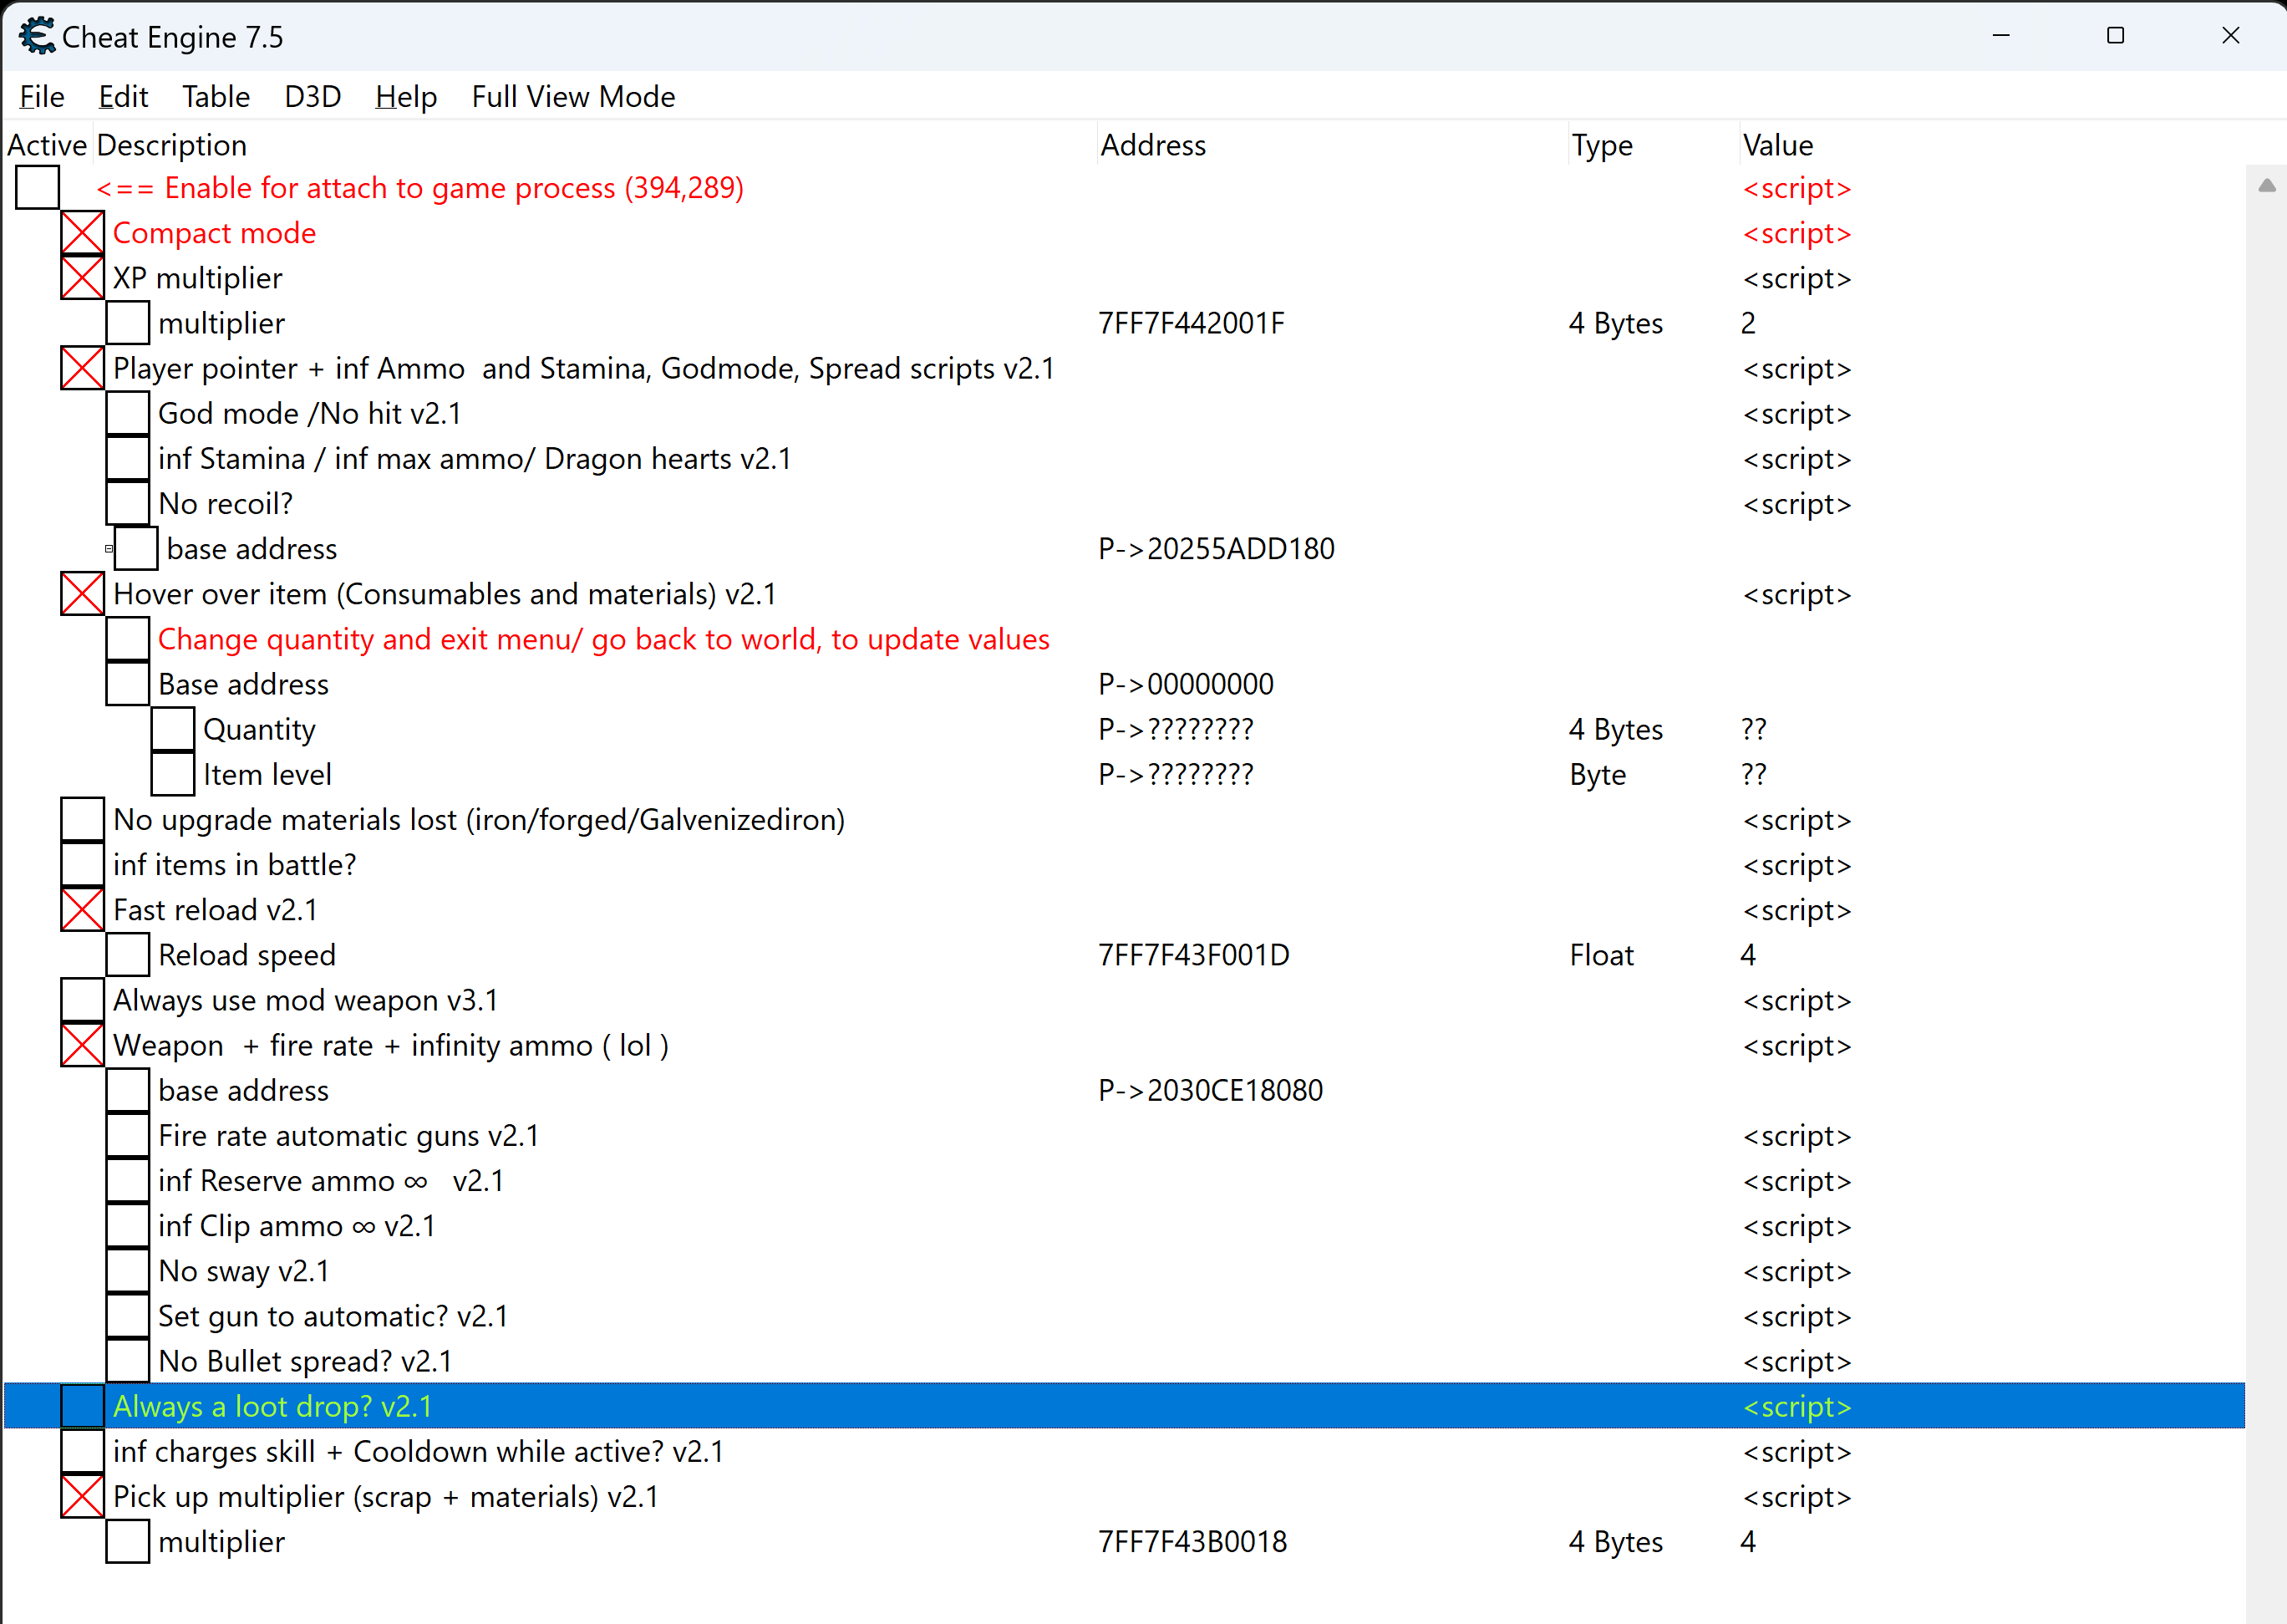Select the No sway v2.1 entry
This screenshot has height=1624, width=2287.
pos(244,1271)
